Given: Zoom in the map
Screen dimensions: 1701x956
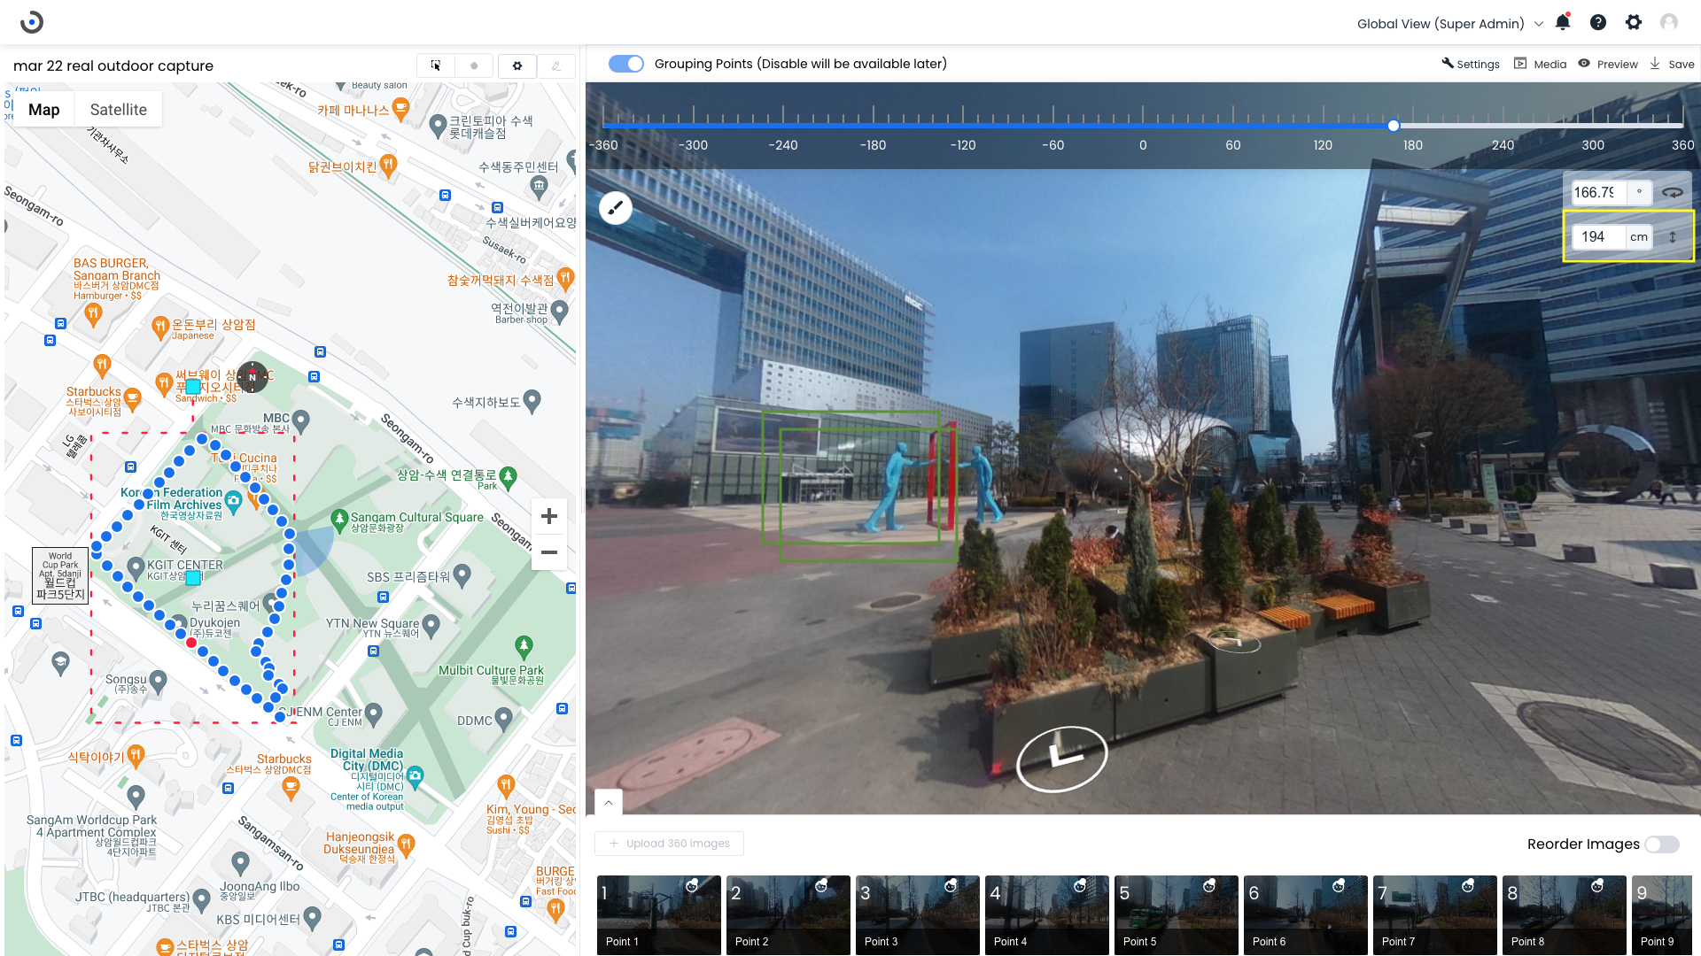Looking at the screenshot, I should point(549,516).
